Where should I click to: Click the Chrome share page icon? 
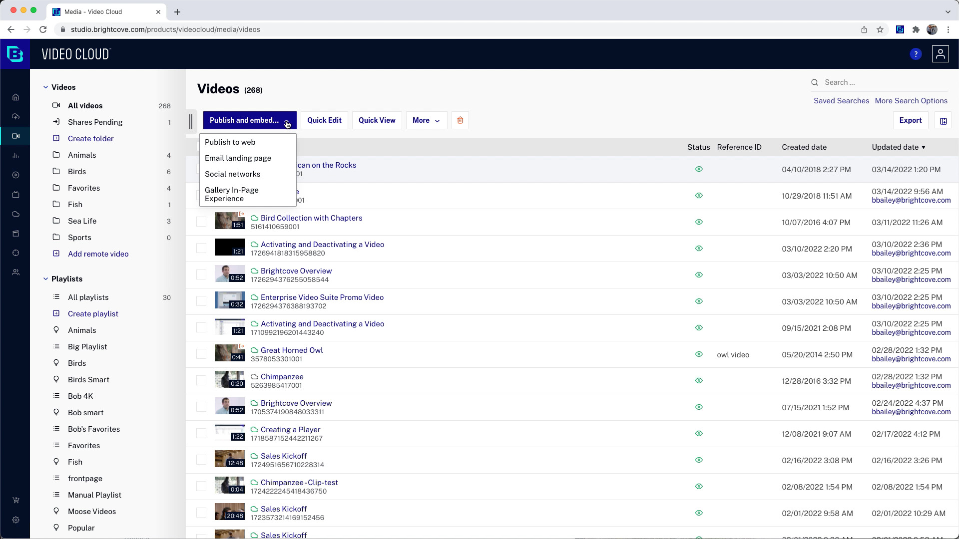864,29
